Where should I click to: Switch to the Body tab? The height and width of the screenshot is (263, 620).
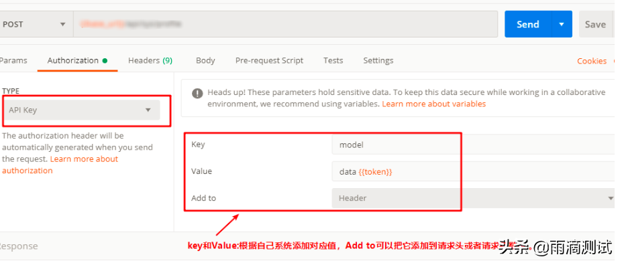205,61
